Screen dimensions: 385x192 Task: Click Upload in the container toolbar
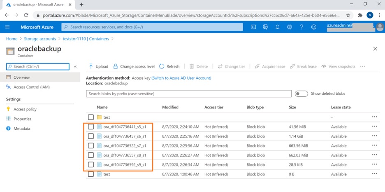click(98, 66)
